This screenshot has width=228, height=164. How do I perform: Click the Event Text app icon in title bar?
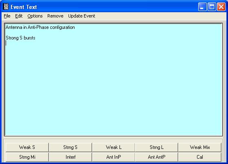[6, 7]
